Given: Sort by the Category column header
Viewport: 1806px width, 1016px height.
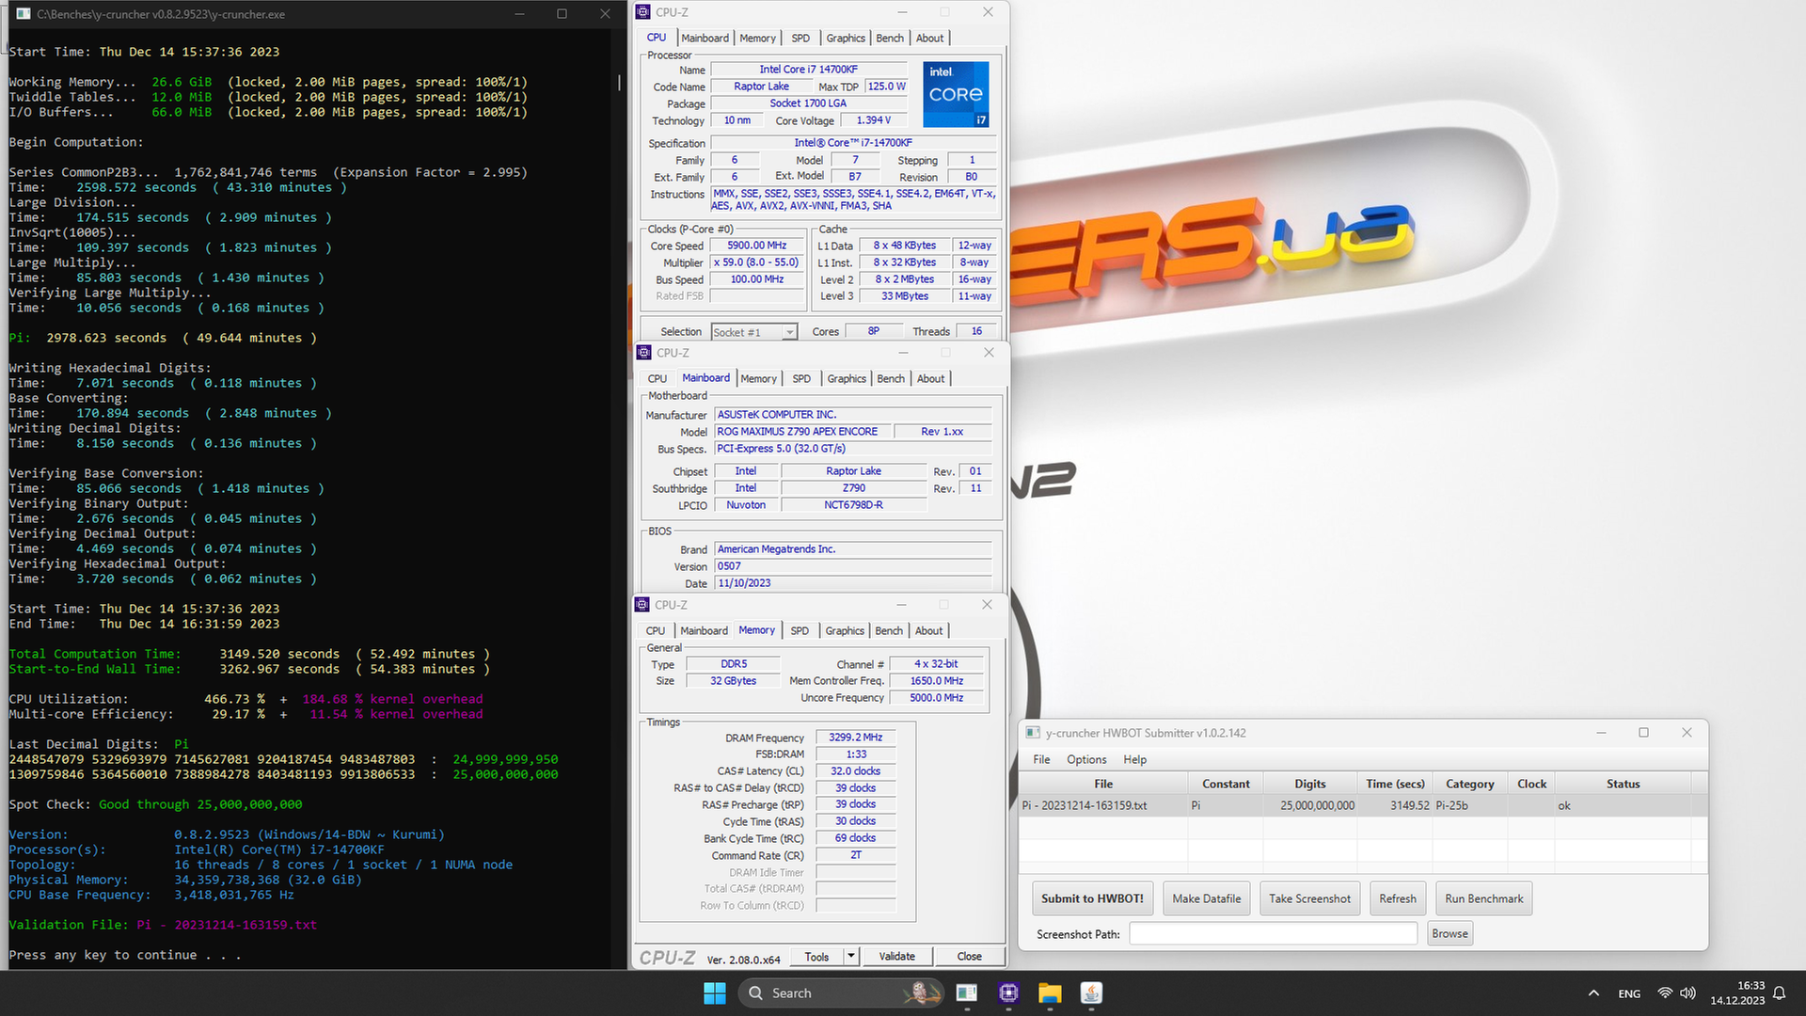Looking at the screenshot, I should [x=1469, y=784].
